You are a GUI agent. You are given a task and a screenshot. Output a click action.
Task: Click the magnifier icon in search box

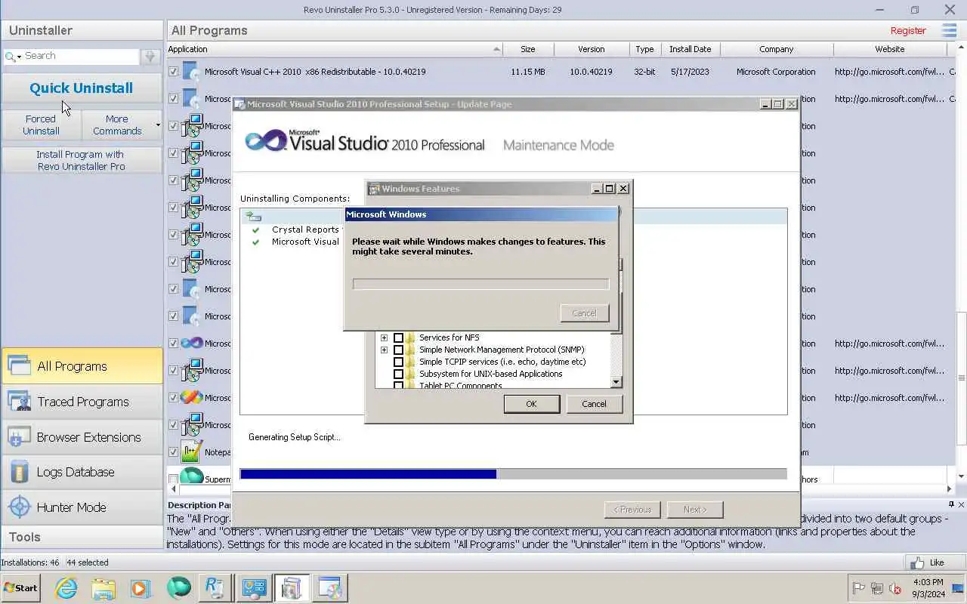pos(10,56)
